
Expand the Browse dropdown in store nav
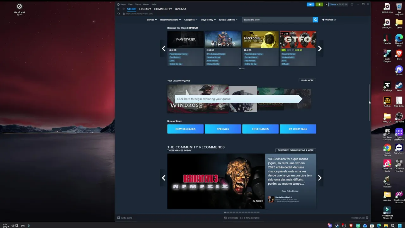pos(152,20)
